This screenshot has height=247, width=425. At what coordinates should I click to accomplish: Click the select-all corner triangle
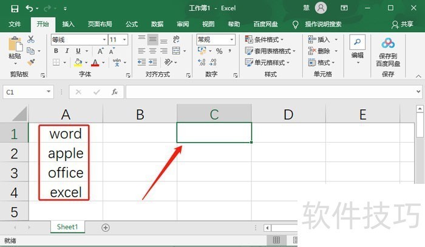[19, 113]
